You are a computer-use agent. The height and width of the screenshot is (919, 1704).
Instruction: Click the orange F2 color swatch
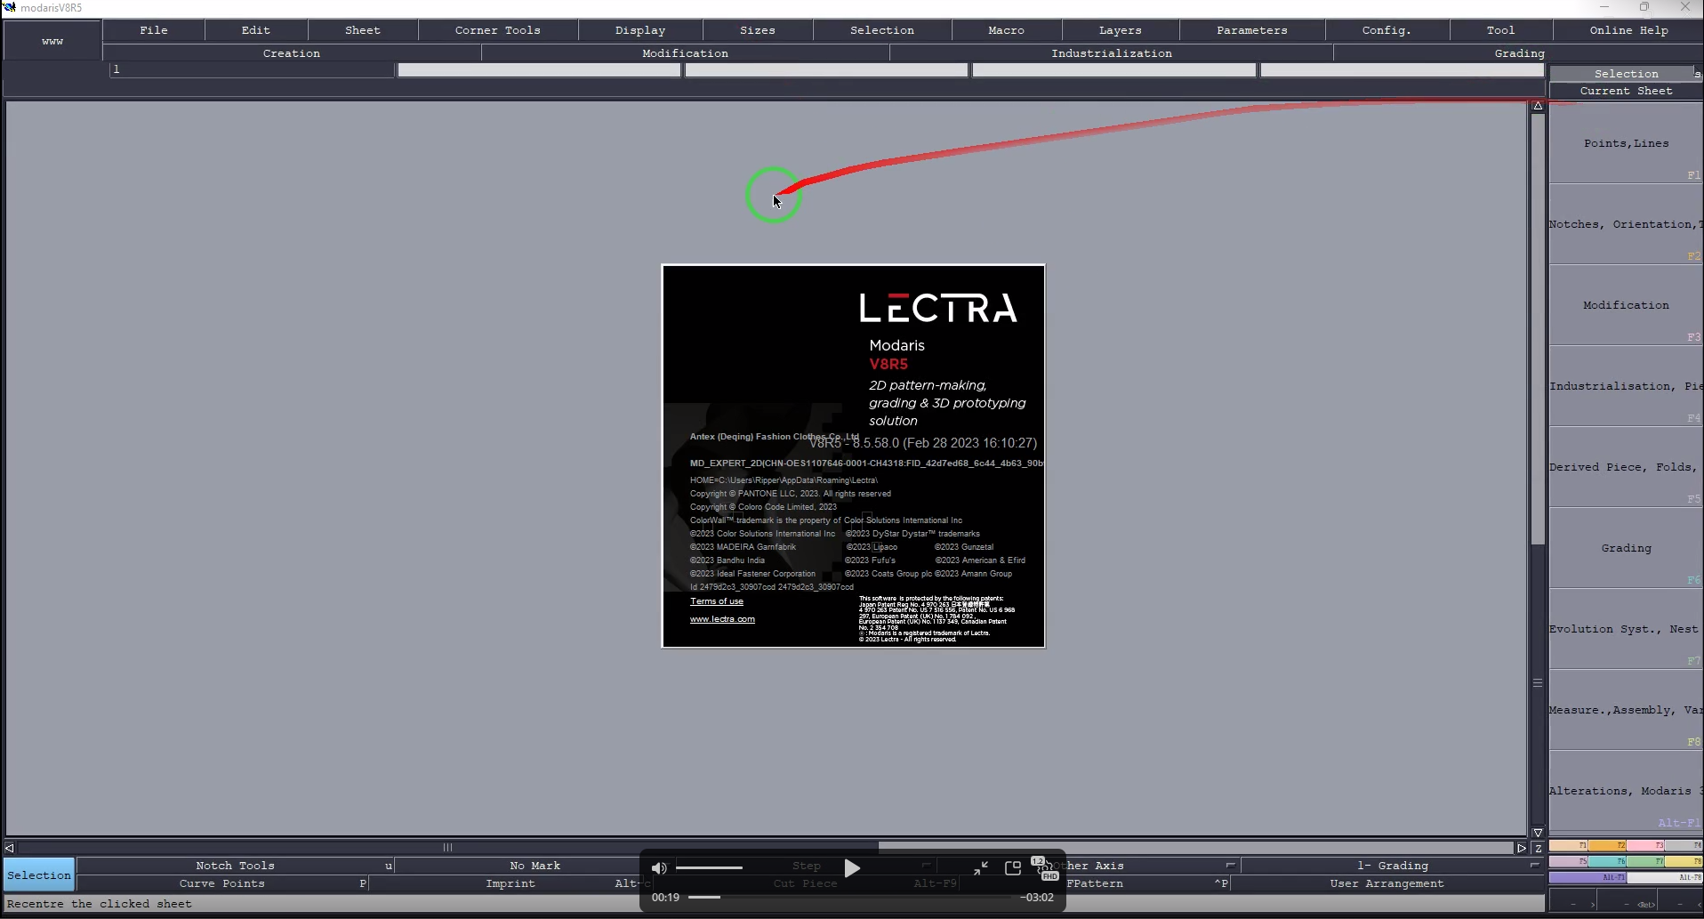tap(1607, 845)
